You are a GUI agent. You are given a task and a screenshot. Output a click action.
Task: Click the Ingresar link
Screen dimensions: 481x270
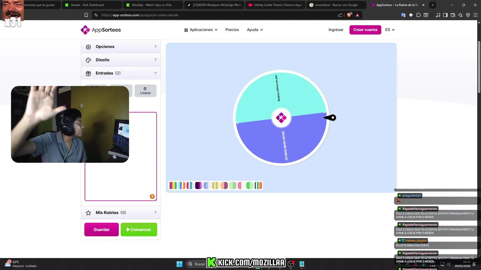coord(336,30)
